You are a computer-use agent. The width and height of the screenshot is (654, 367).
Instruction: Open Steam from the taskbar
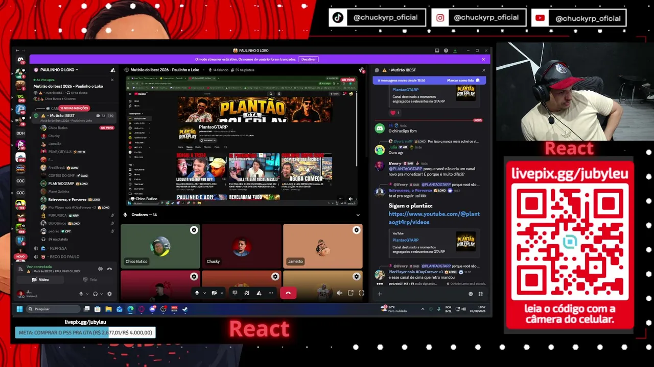(x=185, y=309)
